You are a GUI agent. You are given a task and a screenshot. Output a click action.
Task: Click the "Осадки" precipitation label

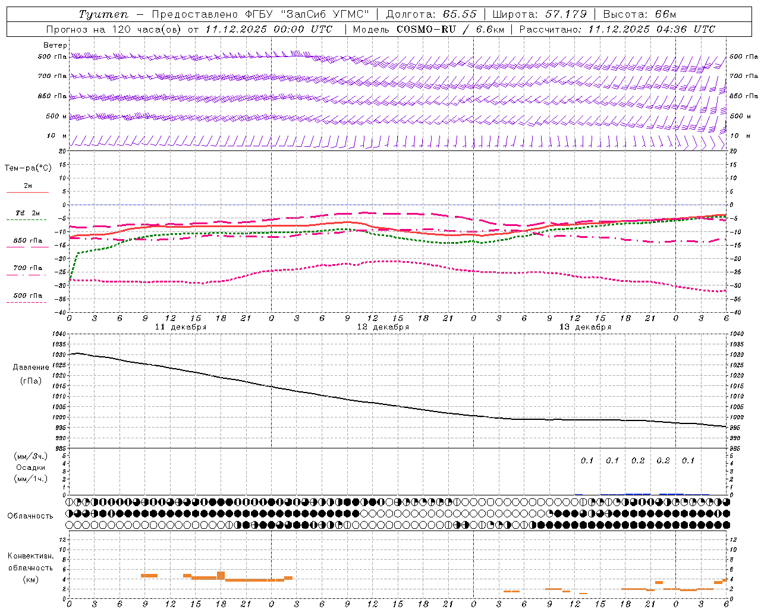[31, 467]
